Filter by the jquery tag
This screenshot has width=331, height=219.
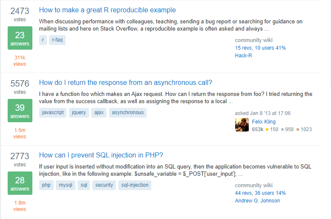click(79, 112)
